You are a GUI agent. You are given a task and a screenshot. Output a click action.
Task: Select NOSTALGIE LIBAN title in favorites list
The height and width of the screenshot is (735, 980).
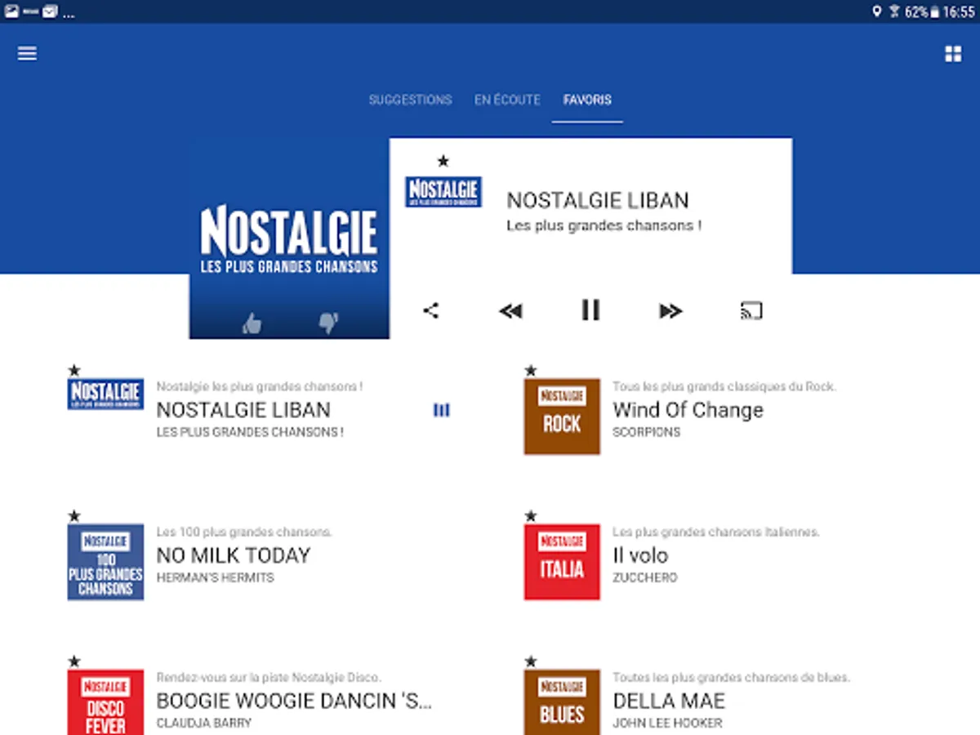243,410
